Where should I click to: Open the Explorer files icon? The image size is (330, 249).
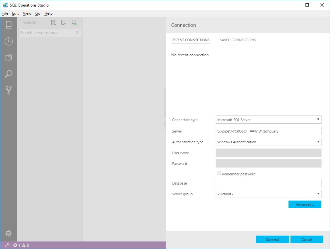tap(8, 57)
